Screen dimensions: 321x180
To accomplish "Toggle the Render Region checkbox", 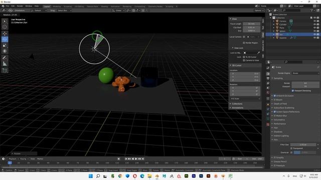I will point(244,43).
